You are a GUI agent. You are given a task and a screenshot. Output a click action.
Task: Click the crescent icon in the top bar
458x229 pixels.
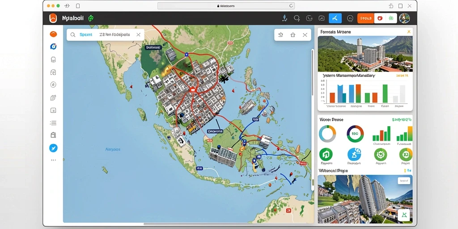pyautogui.click(x=309, y=18)
